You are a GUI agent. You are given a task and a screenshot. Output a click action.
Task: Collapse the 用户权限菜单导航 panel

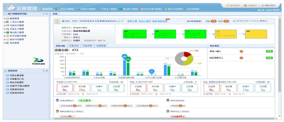click(x=43, y=14)
